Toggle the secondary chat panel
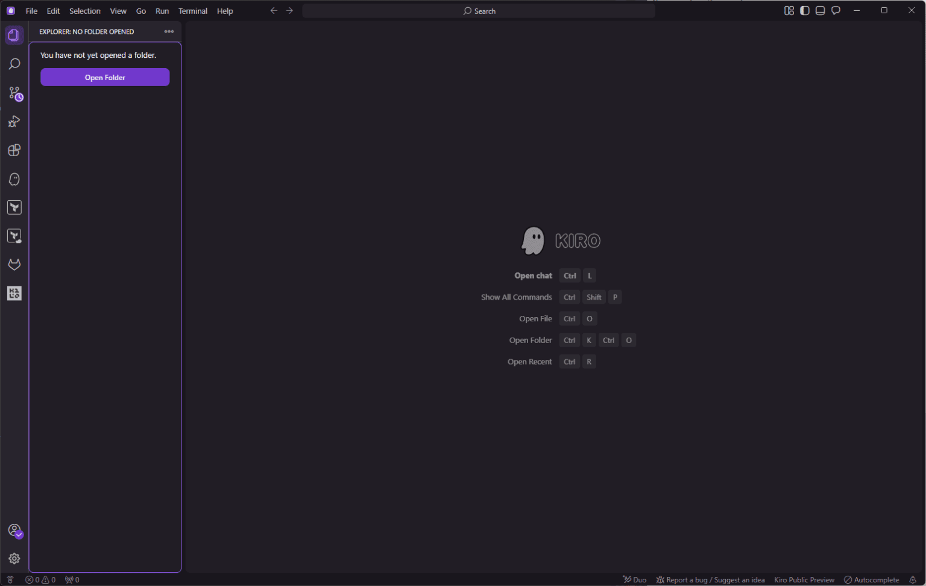The image size is (926, 586). point(836,10)
